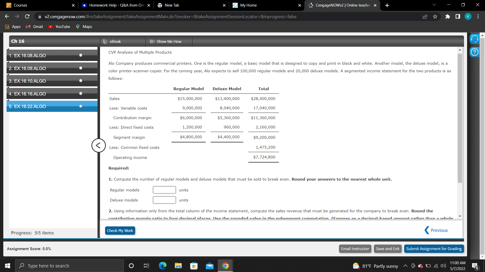Submit Assignment for Grading

tap(434, 249)
